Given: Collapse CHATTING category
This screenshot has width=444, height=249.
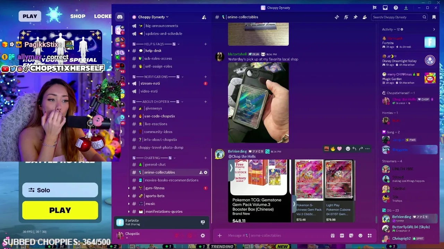Looking at the screenshot, I should click(154, 158).
